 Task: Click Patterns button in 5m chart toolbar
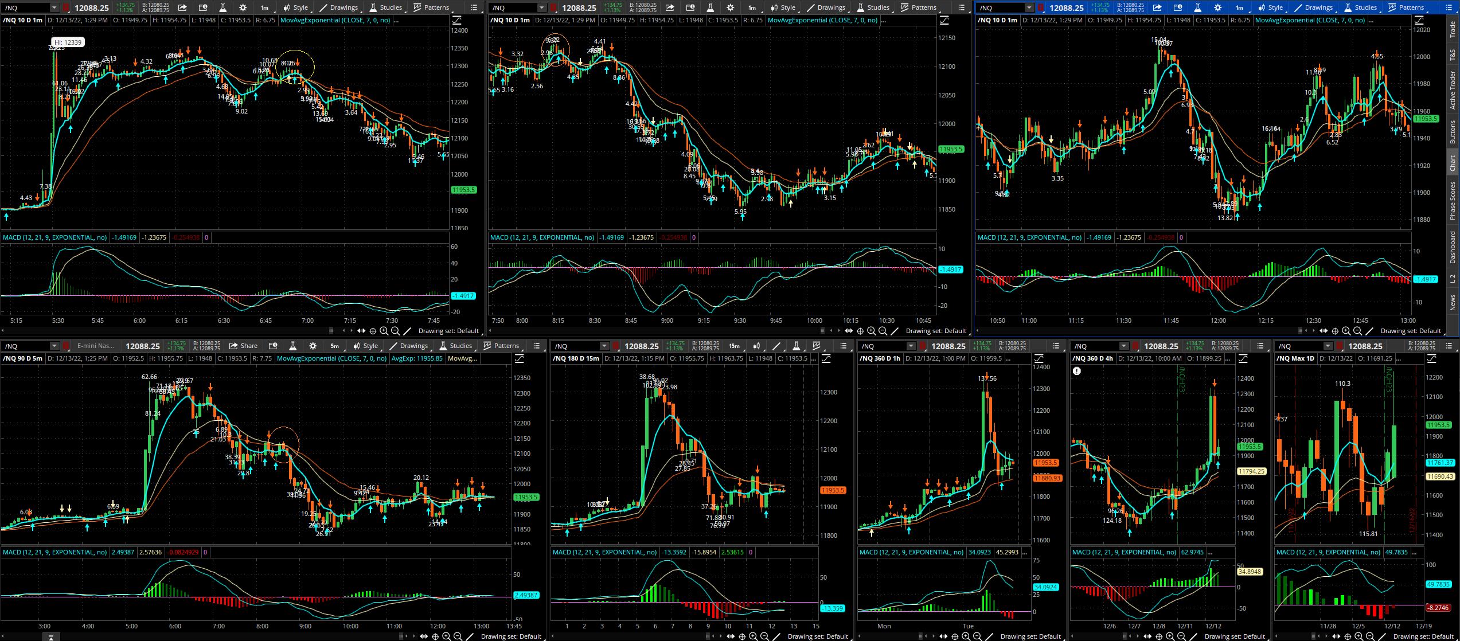(x=502, y=346)
